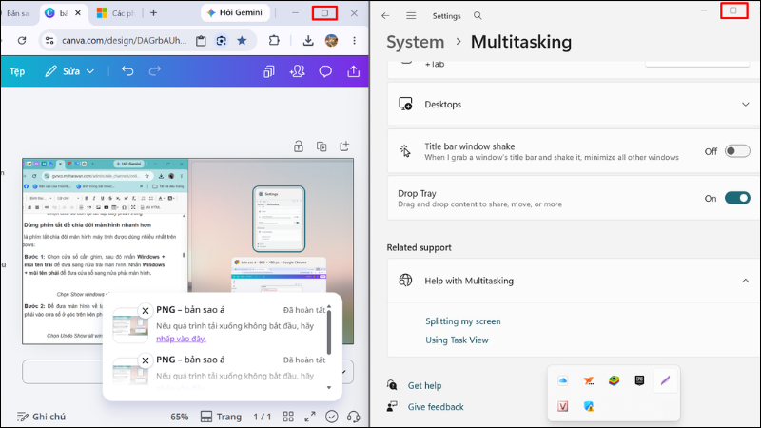Open Tệp menu in Canva
Screen dimensions: 761x428
17,72
